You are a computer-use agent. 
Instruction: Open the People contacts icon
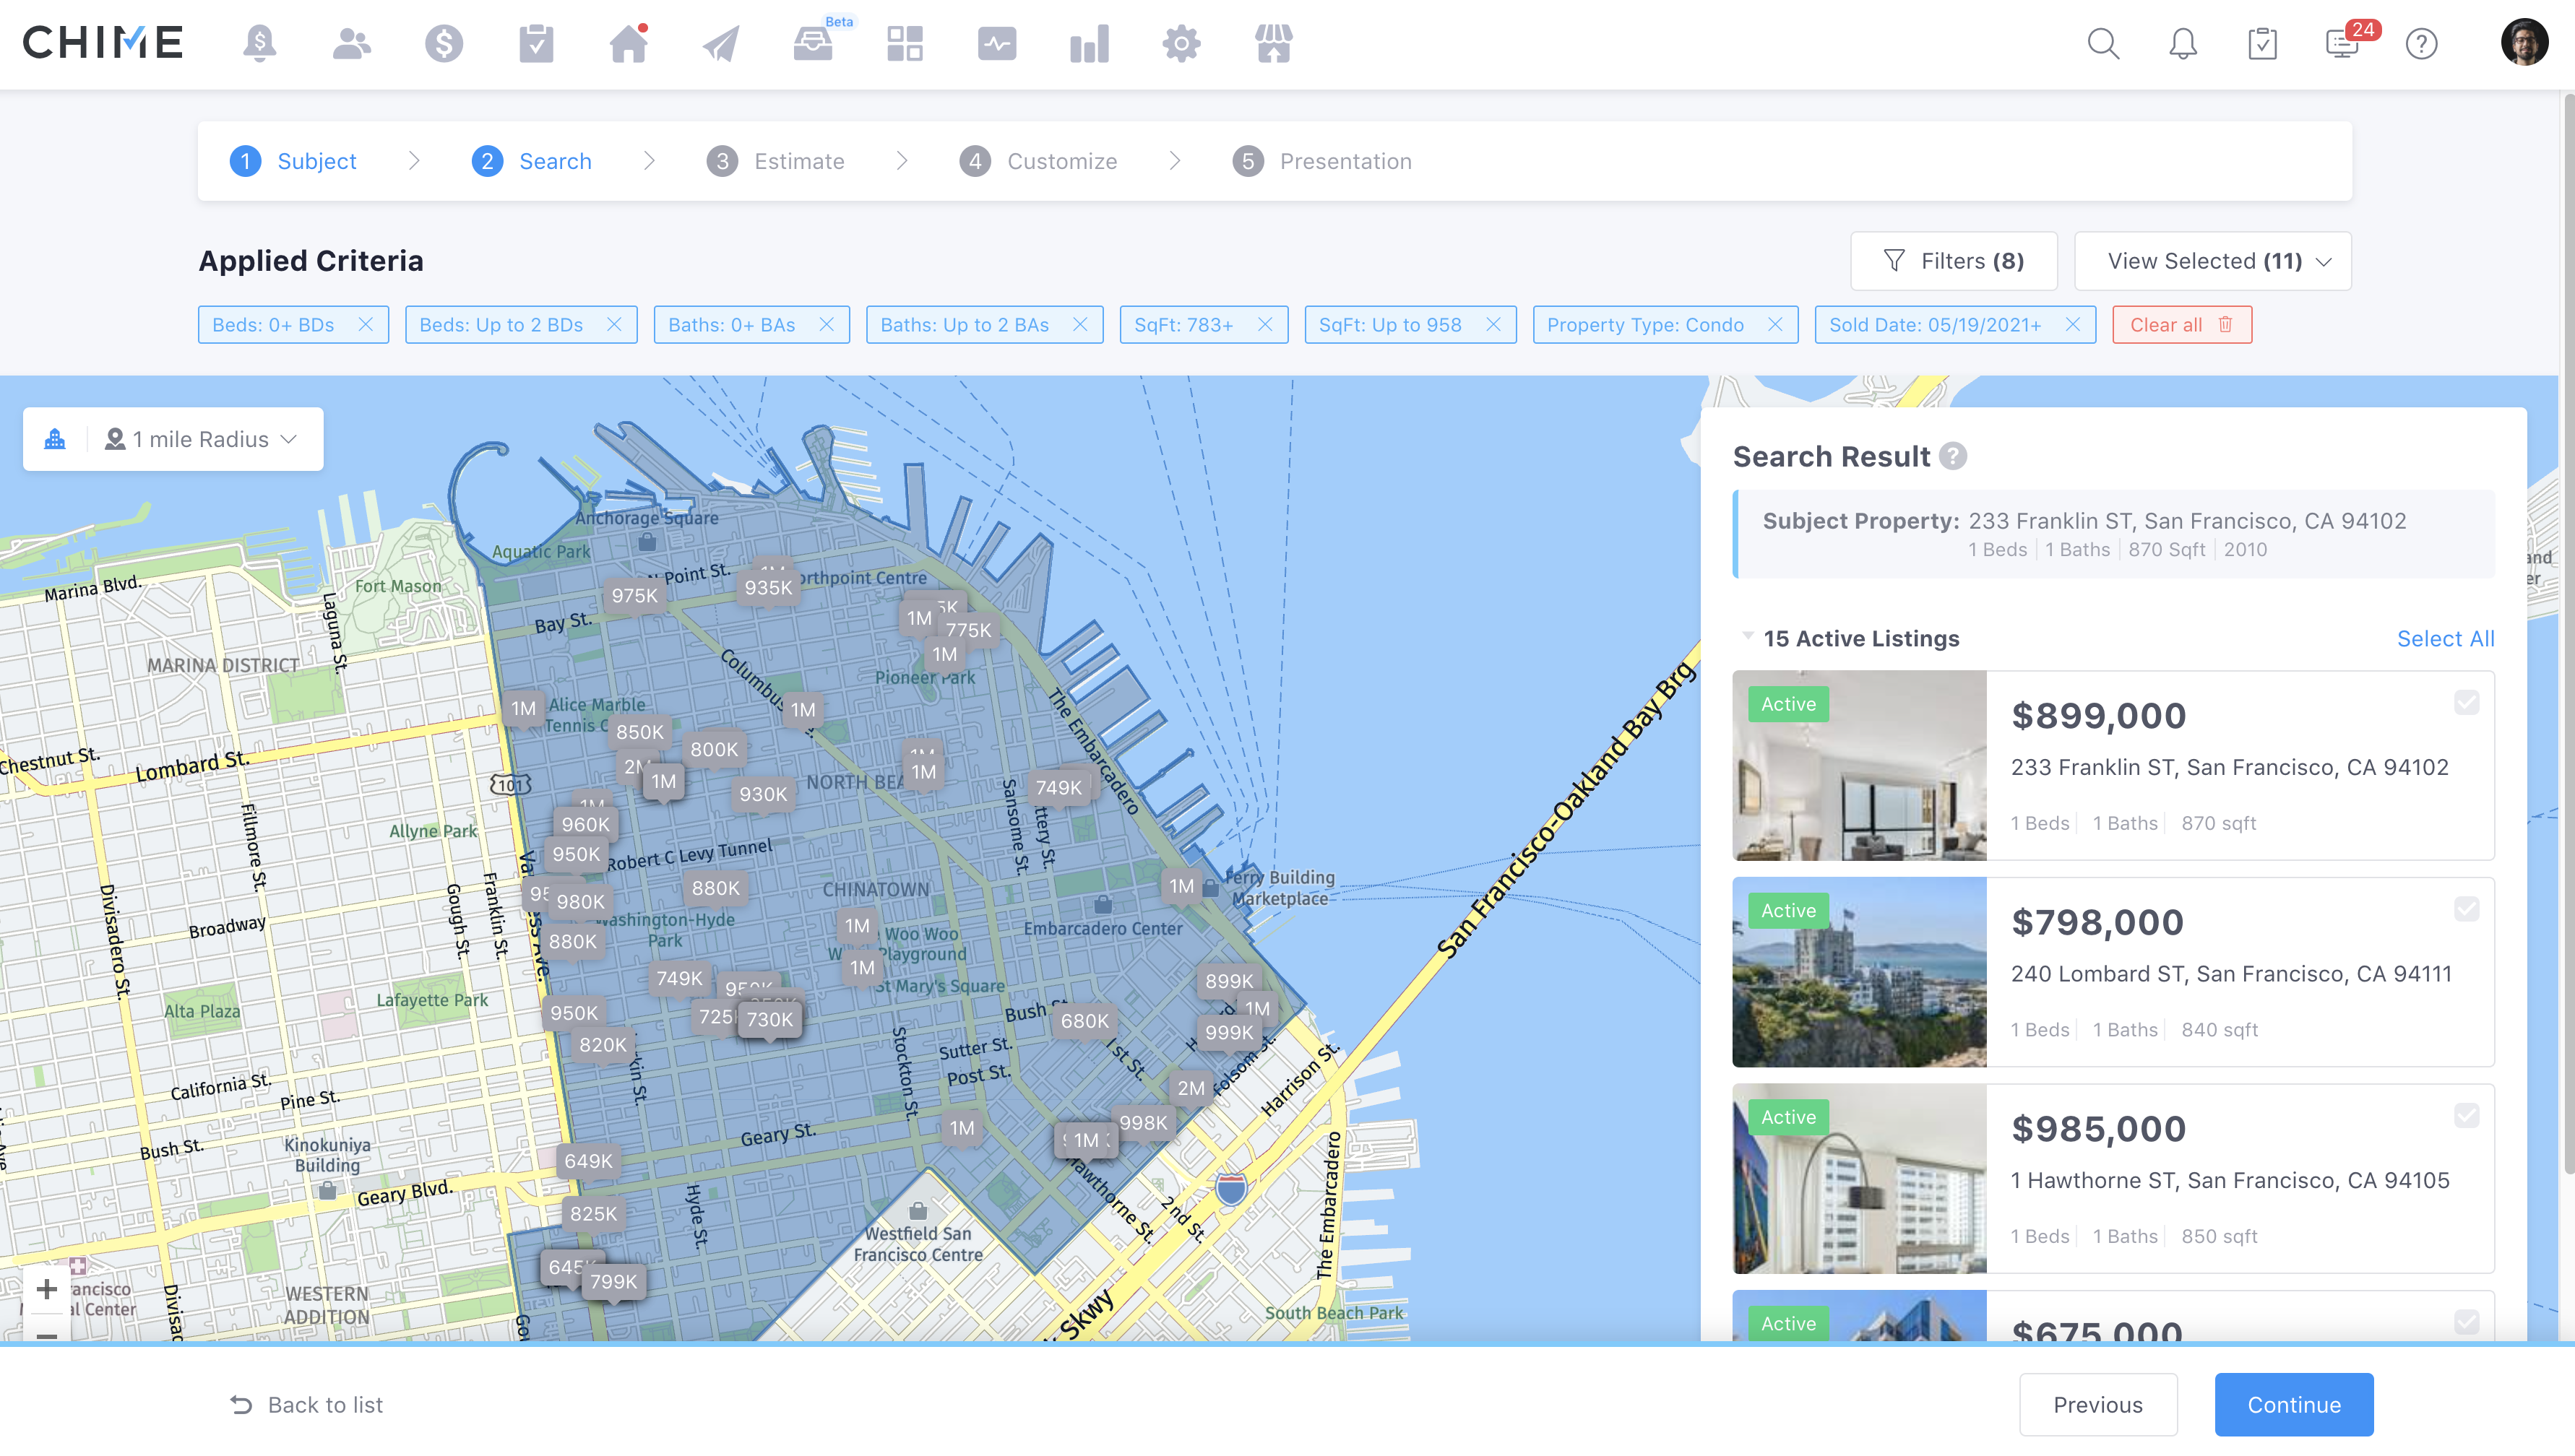click(x=351, y=44)
